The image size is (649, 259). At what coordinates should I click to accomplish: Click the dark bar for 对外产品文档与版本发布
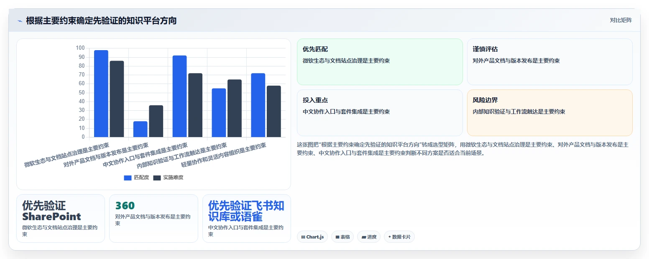[156, 121]
